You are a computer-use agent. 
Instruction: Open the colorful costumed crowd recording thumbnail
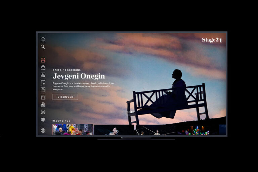(x=73, y=130)
